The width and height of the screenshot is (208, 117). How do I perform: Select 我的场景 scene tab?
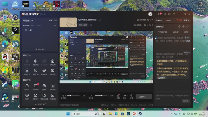pos(26,25)
